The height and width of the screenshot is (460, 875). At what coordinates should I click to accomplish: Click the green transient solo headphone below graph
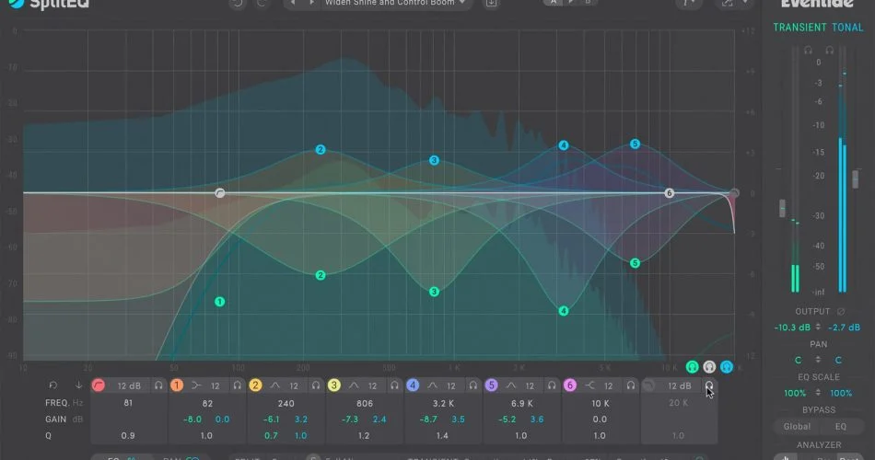pyautogui.click(x=692, y=367)
